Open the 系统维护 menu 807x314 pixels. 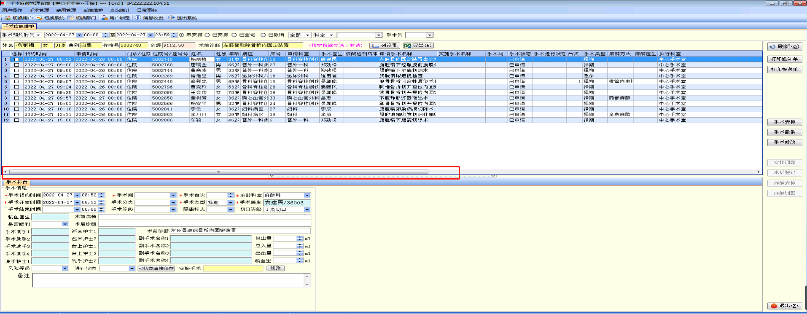click(93, 10)
